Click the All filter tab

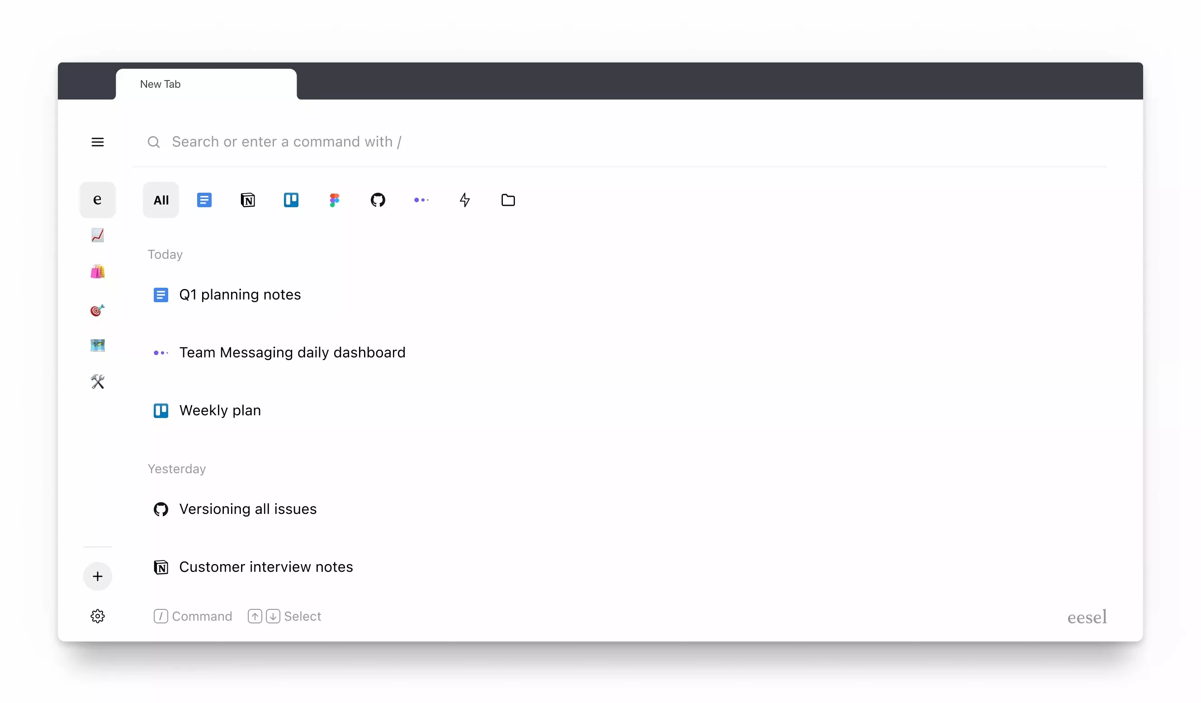pos(161,200)
